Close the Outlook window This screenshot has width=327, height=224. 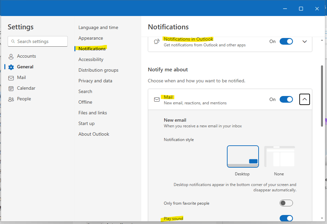pos(317,9)
